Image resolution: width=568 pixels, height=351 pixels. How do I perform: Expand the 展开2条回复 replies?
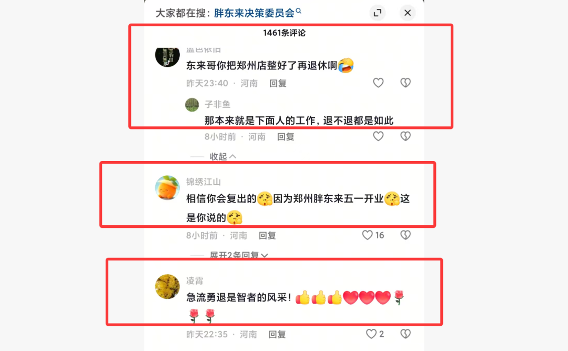[239, 255]
